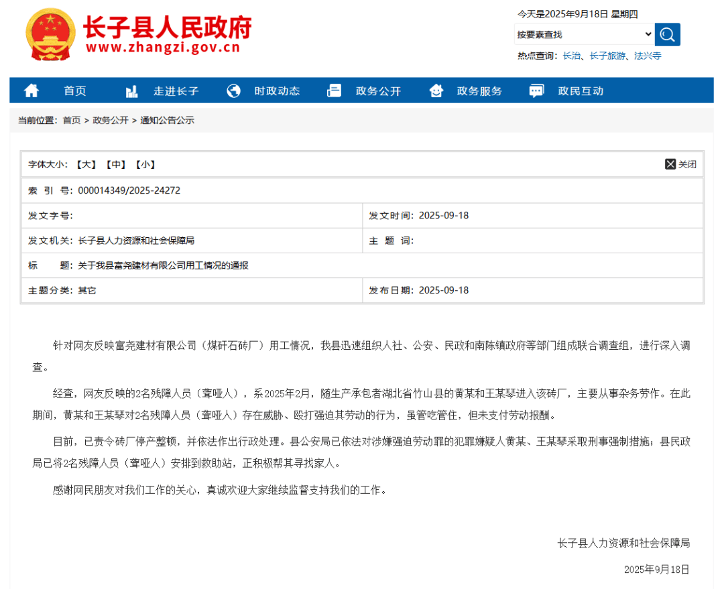This screenshot has width=724, height=589.
Task: Click the magnifier search button
Action: (666, 34)
